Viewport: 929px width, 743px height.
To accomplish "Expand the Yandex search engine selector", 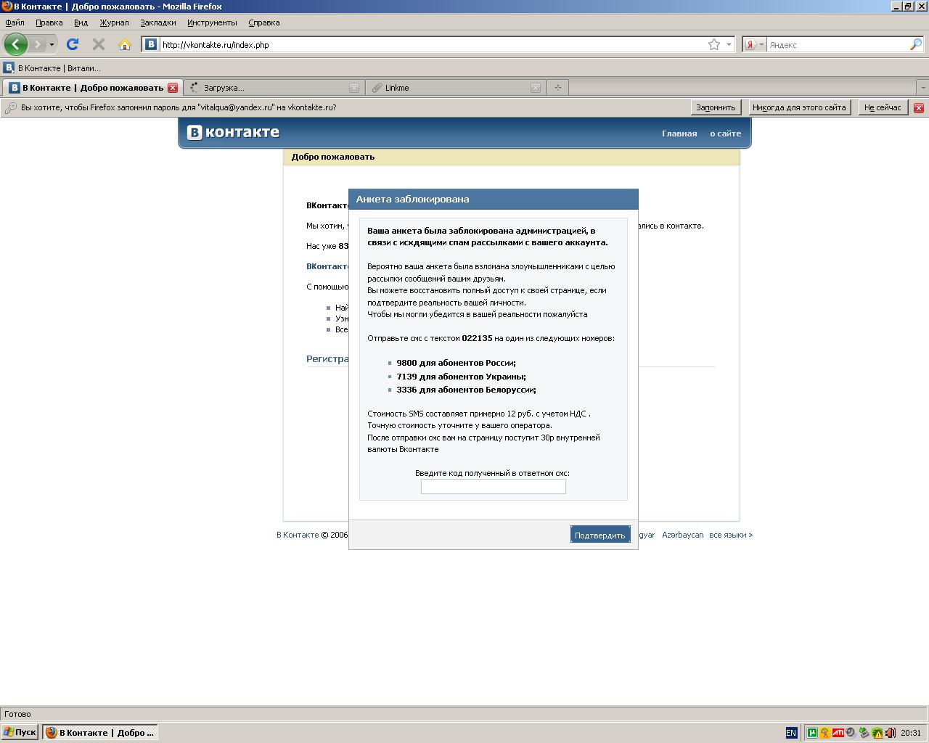I will coord(754,44).
